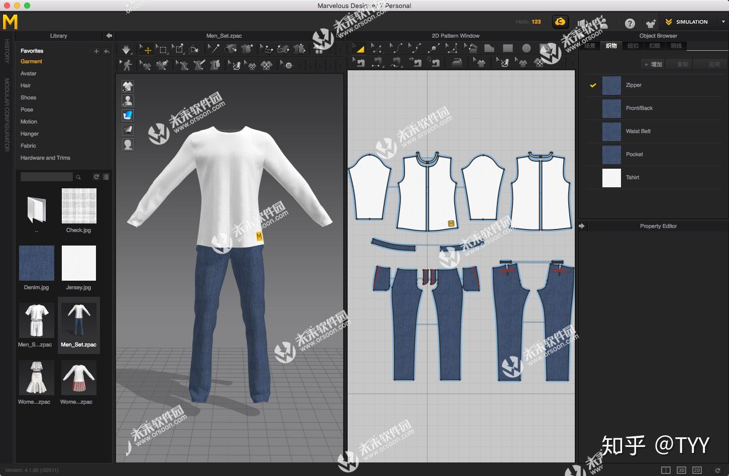The height and width of the screenshot is (476, 729).
Task: Open the dropdown arrow next to SIMULATION
Action: 722,22
